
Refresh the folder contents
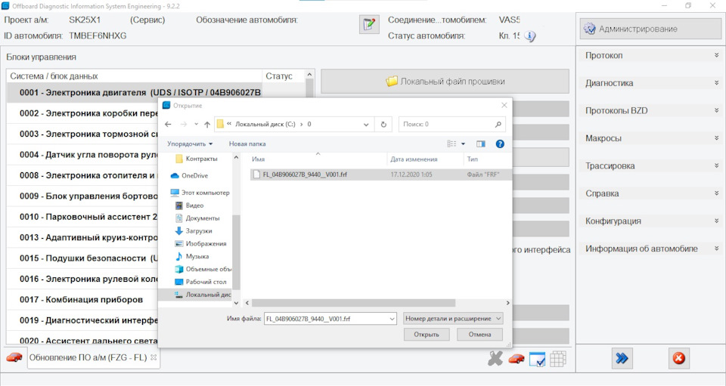(x=383, y=125)
